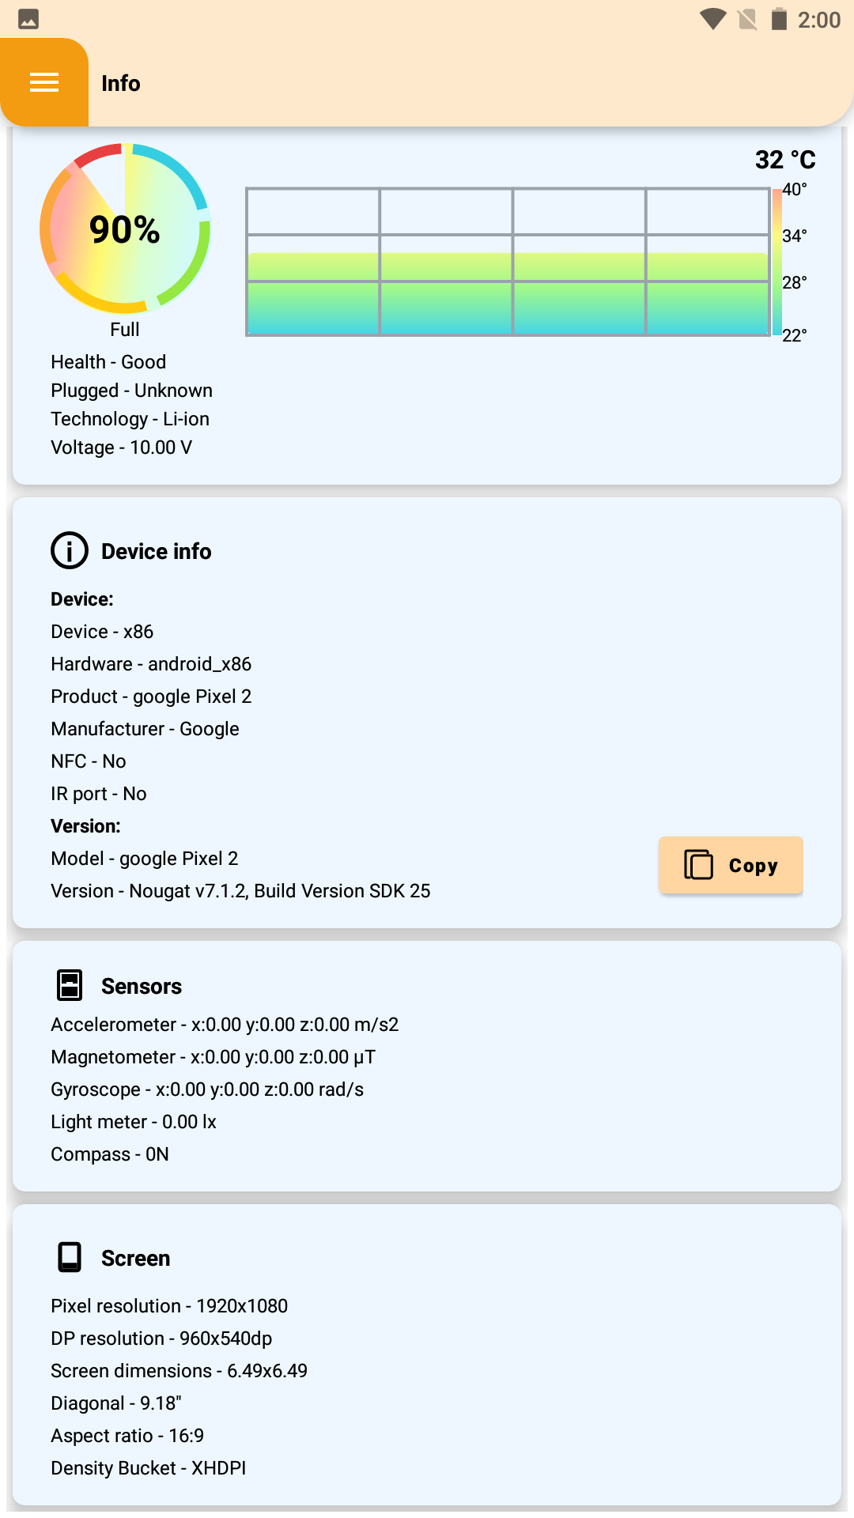Screen dimensions: 854x1518
Task: Click the Copy button label
Action: (x=753, y=866)
